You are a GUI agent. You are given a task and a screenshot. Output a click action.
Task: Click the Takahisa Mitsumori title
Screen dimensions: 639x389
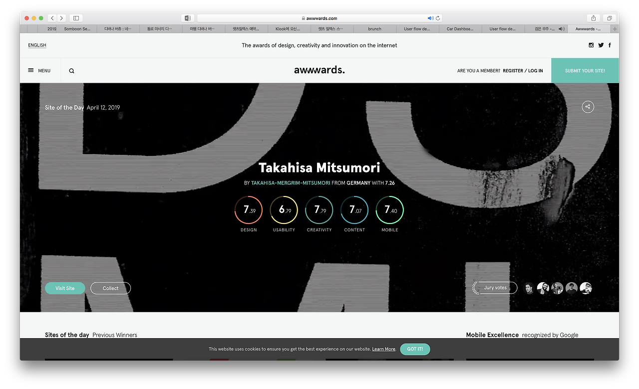pos(319,168)
